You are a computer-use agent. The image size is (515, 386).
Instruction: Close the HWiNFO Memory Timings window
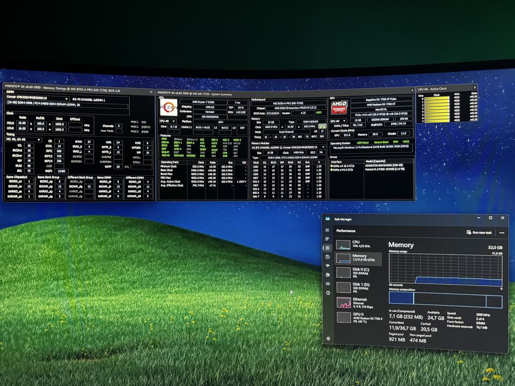coord(151,92)
